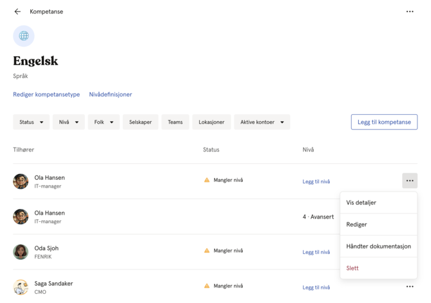Open the Aktive kontoer dropdown
This screenshot has width=431, height=303.
(x=262, y=122)
